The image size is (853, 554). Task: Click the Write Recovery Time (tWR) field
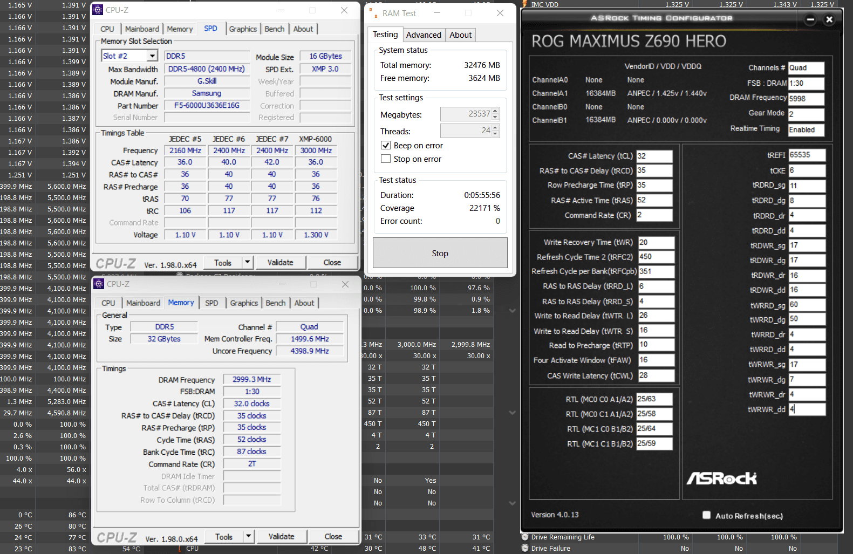[657, 242]
